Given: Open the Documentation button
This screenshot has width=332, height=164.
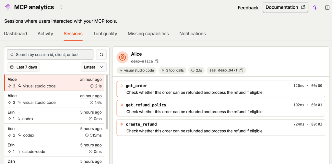Looking at the screenshot, I should (285, 7).
